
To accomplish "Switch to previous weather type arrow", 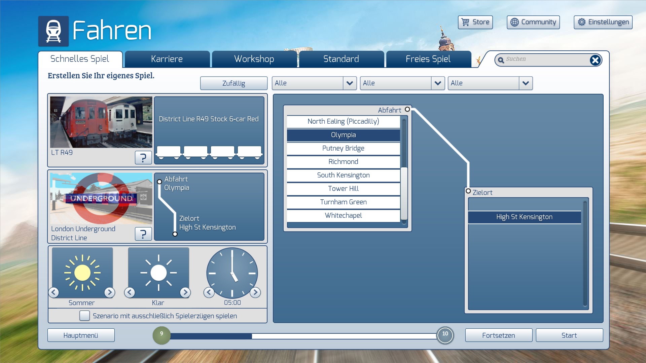I will click(130, 292).
